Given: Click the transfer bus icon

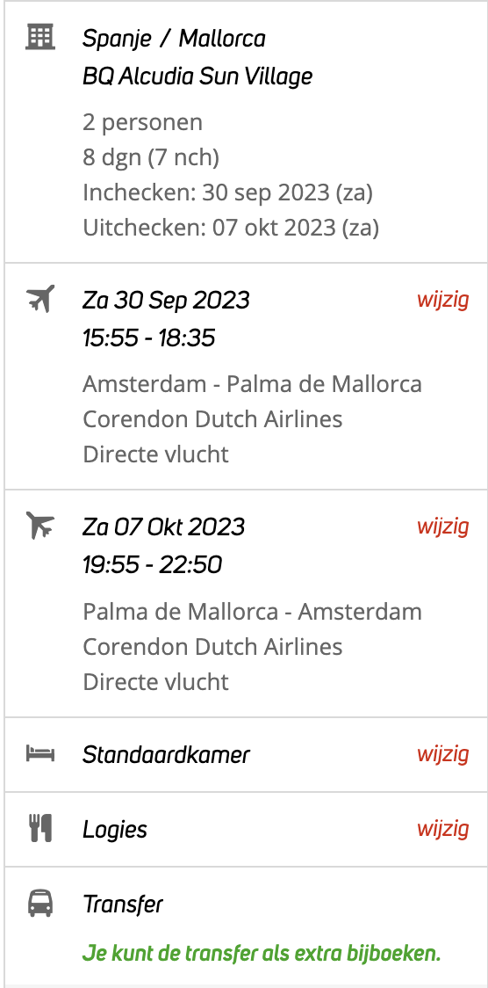Looking at the screenshot, I should coord(40,904).
